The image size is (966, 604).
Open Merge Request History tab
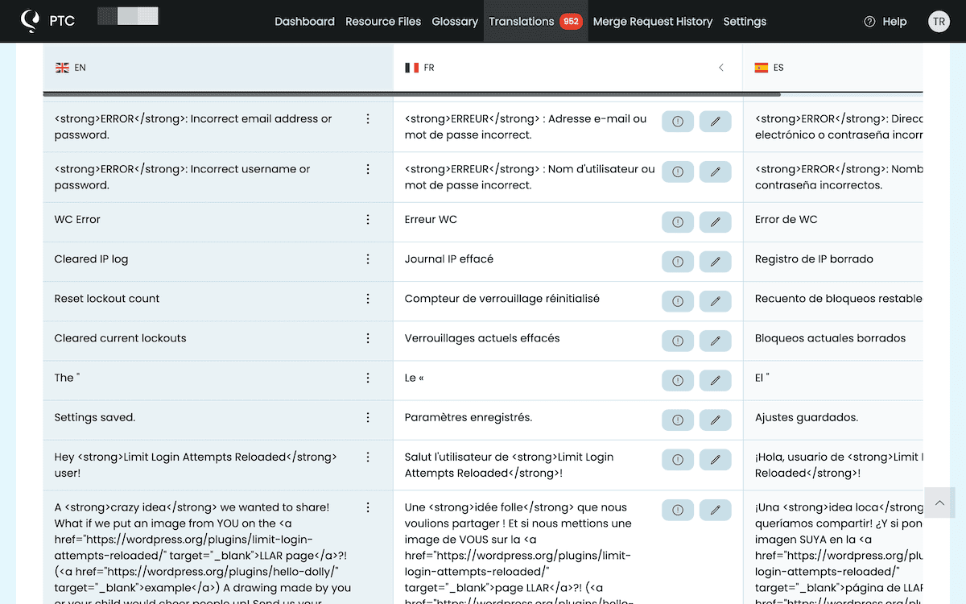tap(653, 22)
